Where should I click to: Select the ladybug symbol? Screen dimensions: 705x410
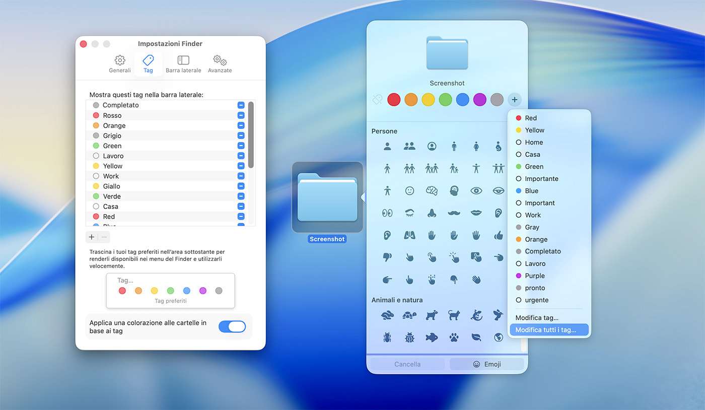click(409, 337)
